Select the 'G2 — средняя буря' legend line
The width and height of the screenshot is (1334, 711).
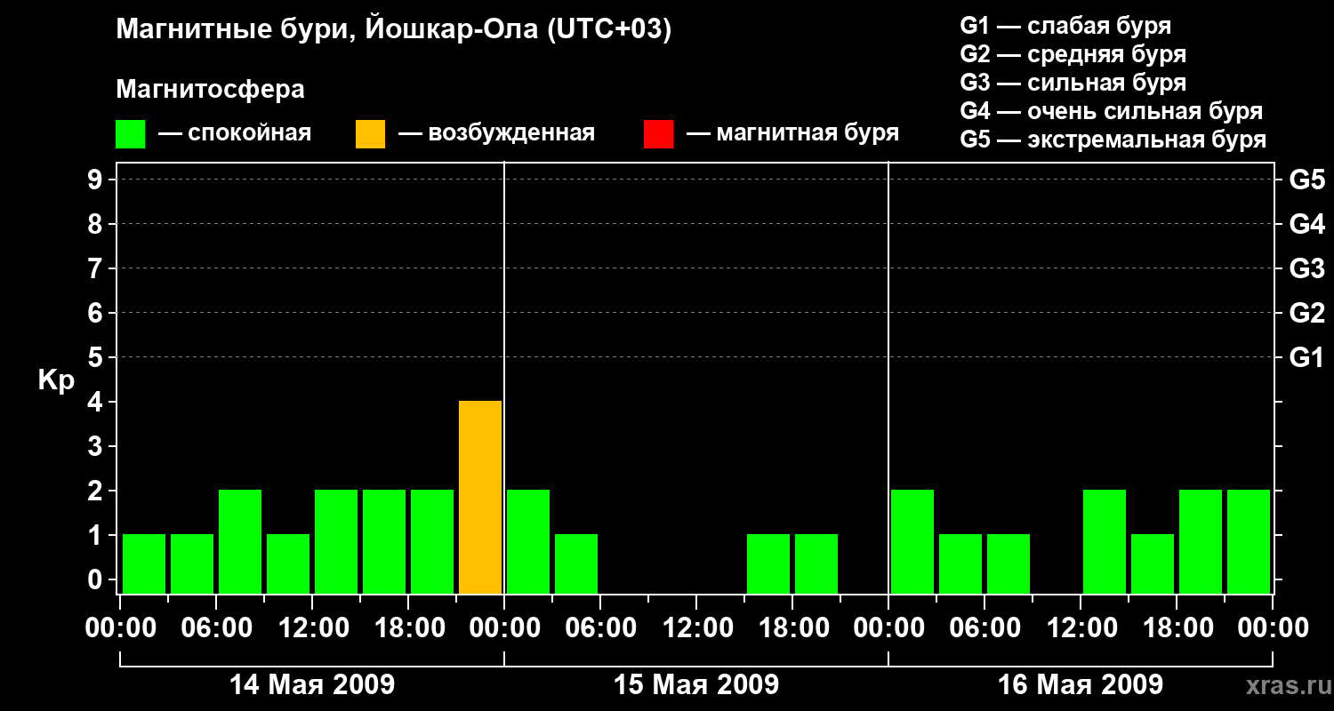point(1073,54)
